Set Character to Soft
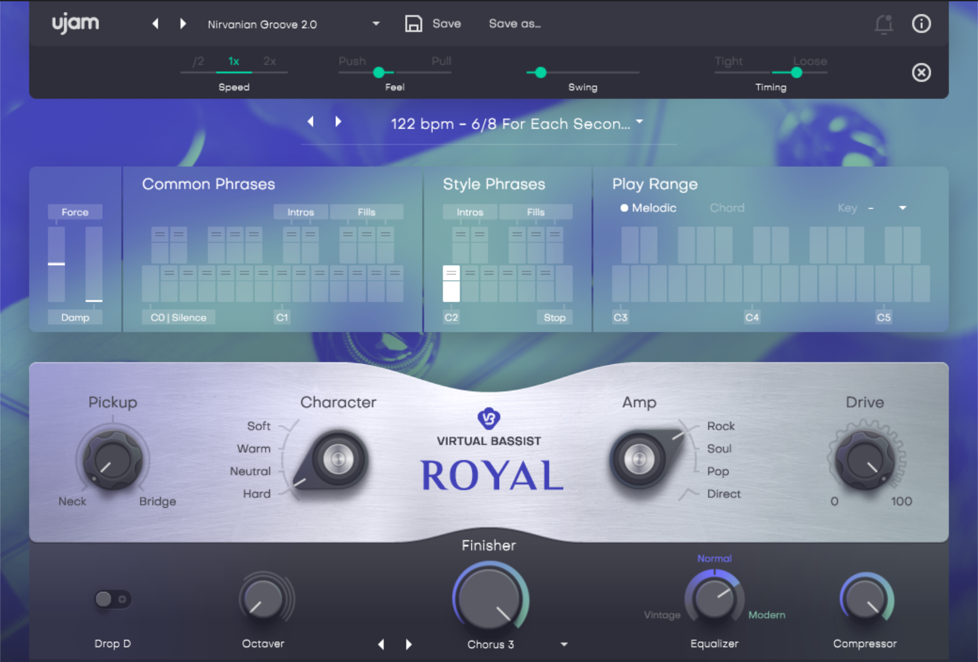 (x=258, y=426)
